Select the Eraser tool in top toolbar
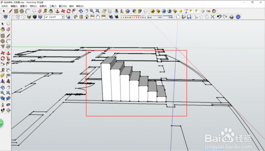Image resolution: width=265 pixels, height=151 pixels. click(39, 11)
